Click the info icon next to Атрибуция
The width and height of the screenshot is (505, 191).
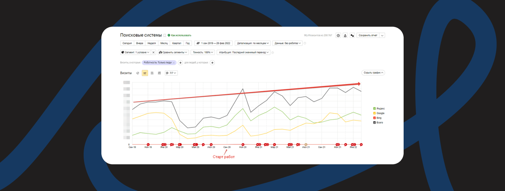click(272, 52)
